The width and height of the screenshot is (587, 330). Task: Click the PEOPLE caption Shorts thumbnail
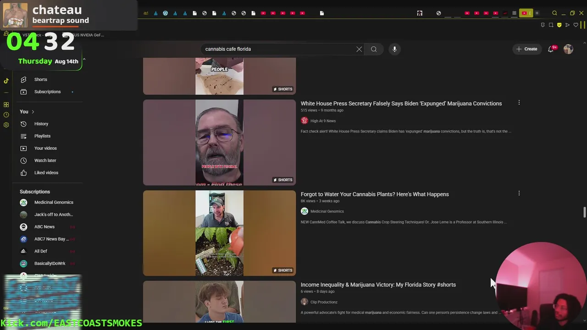coord(219,76)
